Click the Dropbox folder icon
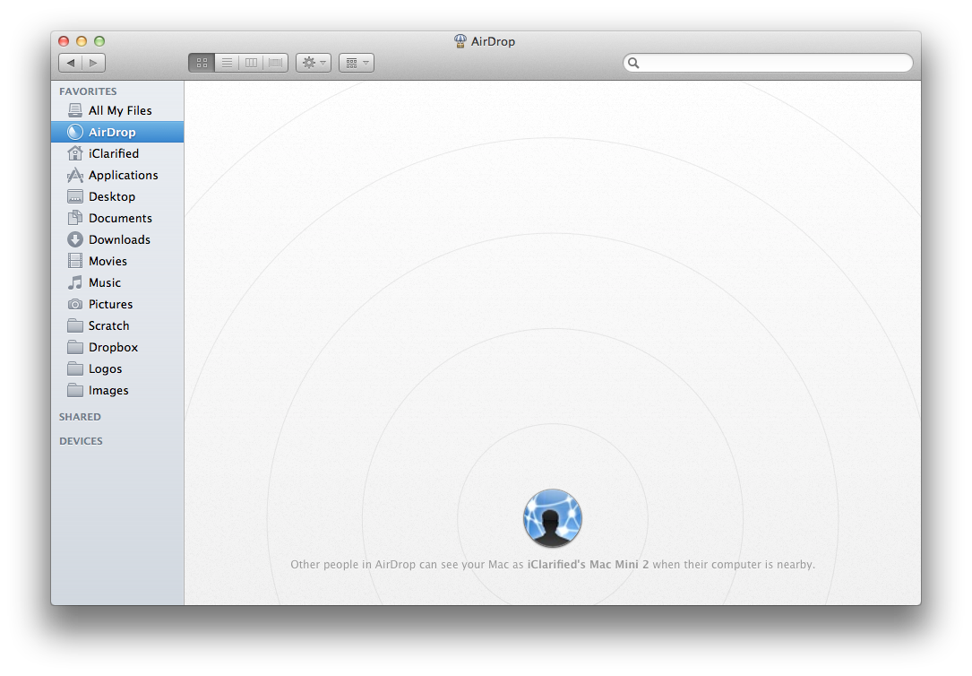The height and width of the screenshot is (676, 972). point(75,347)
